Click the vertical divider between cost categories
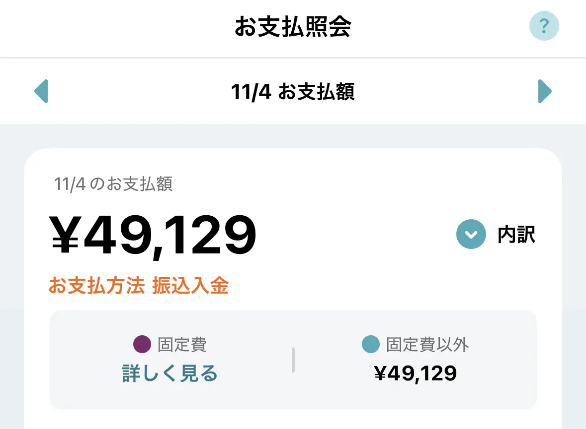This screenshot has width=586, height=429. point(293,360)
